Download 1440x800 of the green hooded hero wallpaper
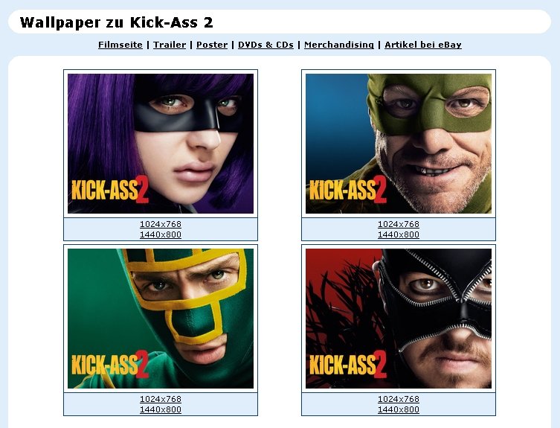Viewport: 560px width, 428px height. pos(161,409)
